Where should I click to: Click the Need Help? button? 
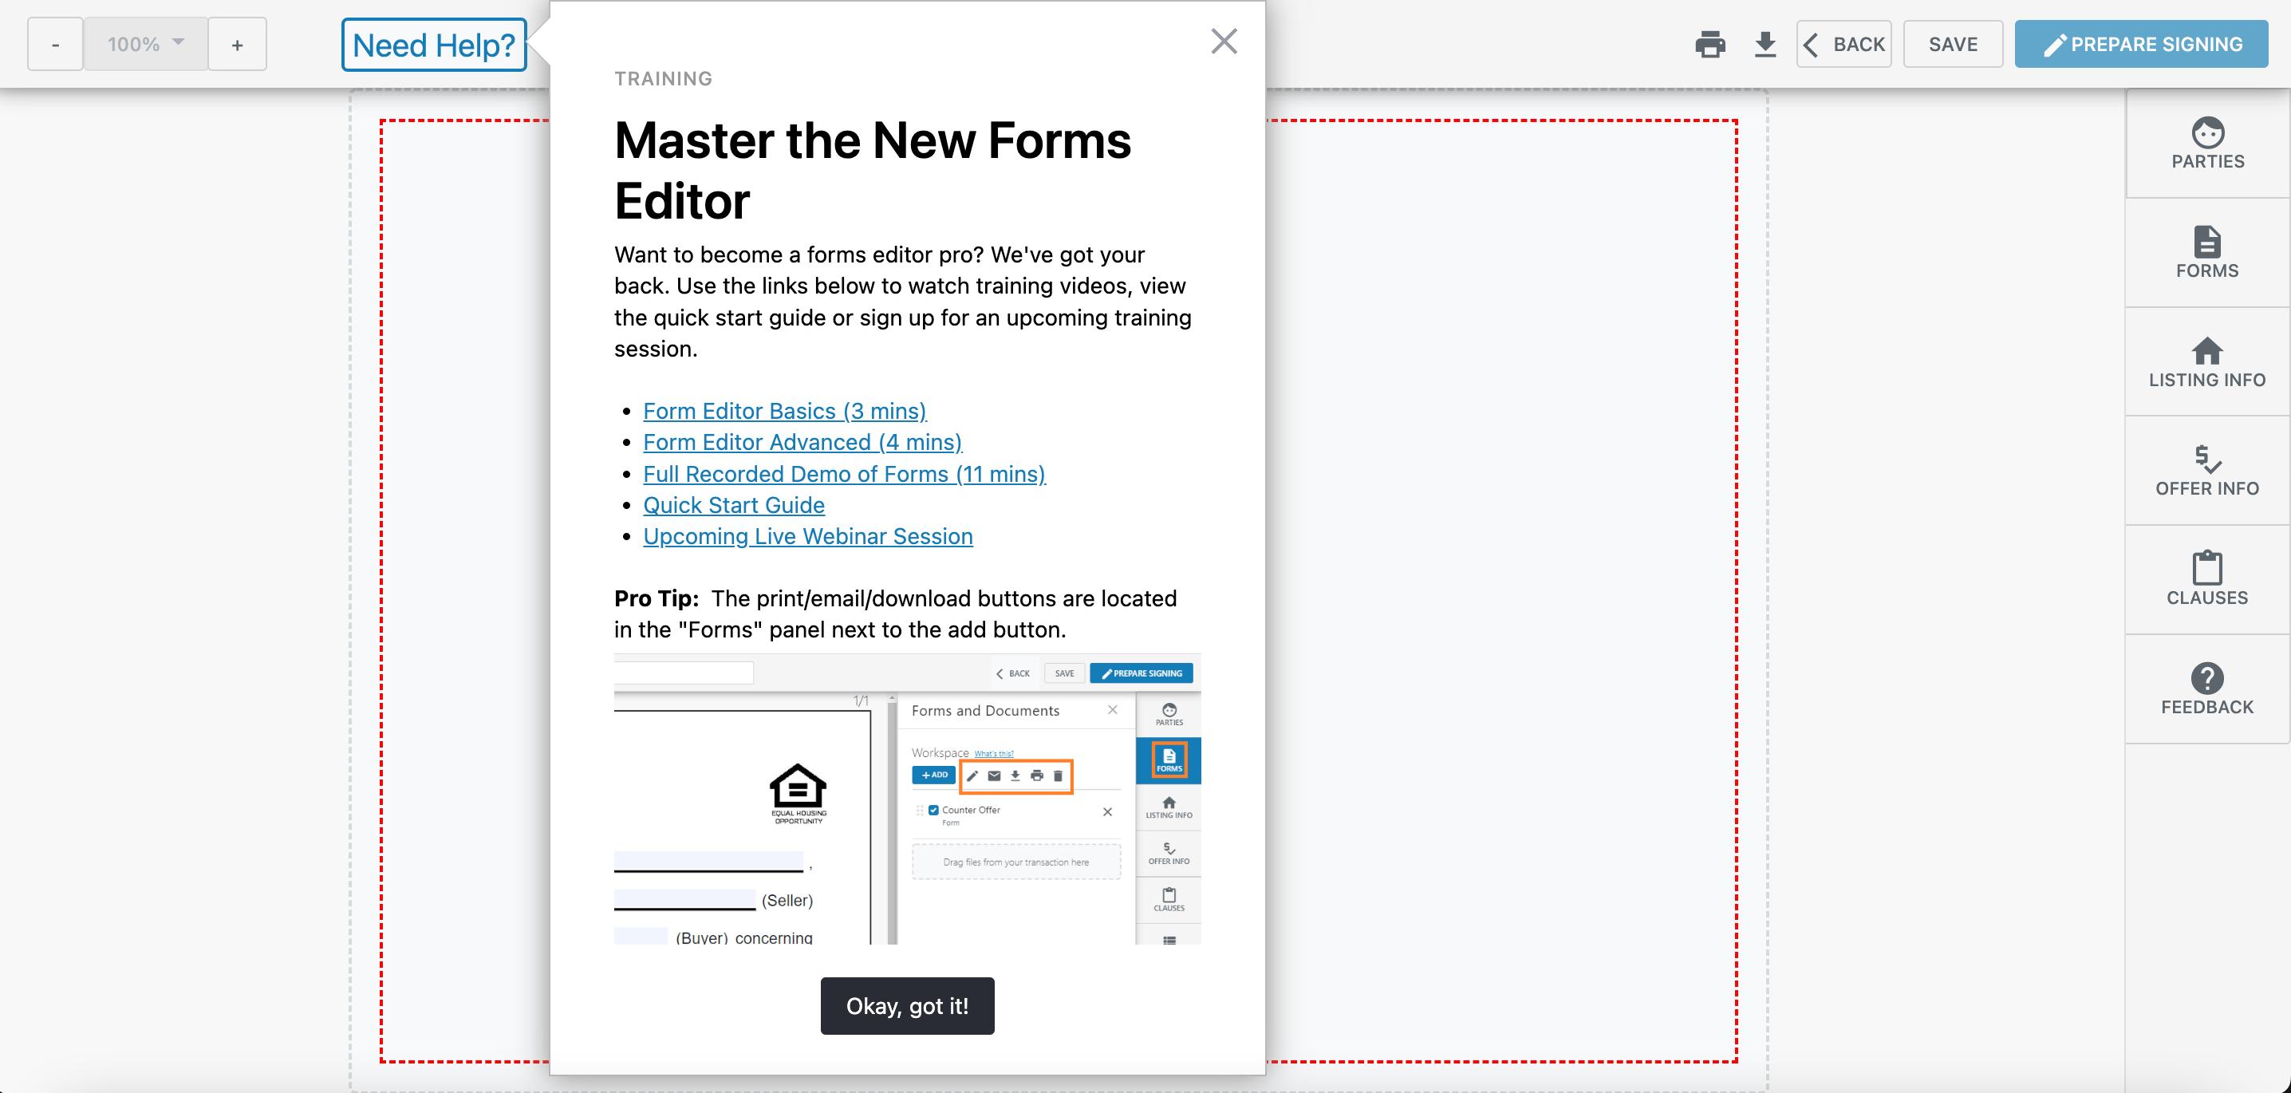pyautogui.click(x=434, y=45)
